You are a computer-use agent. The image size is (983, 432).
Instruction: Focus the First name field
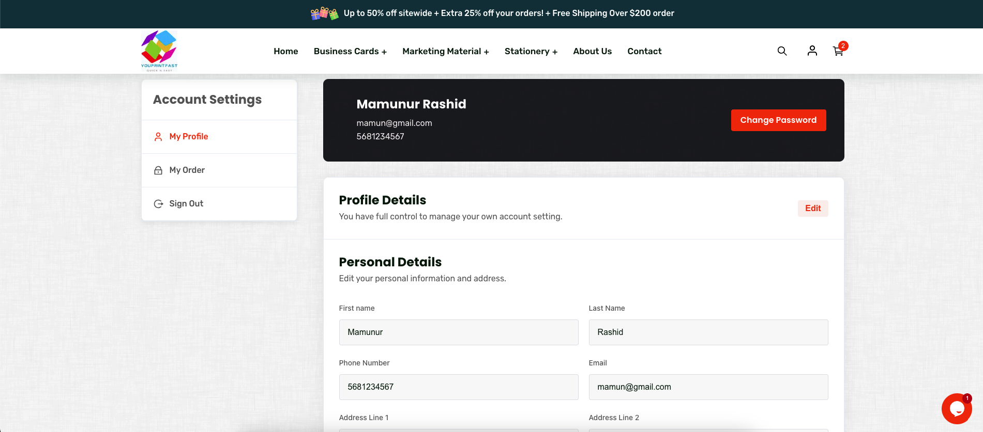click(x=459, y=332)
